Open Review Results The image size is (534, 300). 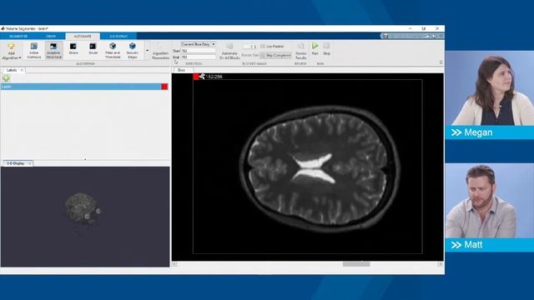pyautogui.click(x=300, y=52)
